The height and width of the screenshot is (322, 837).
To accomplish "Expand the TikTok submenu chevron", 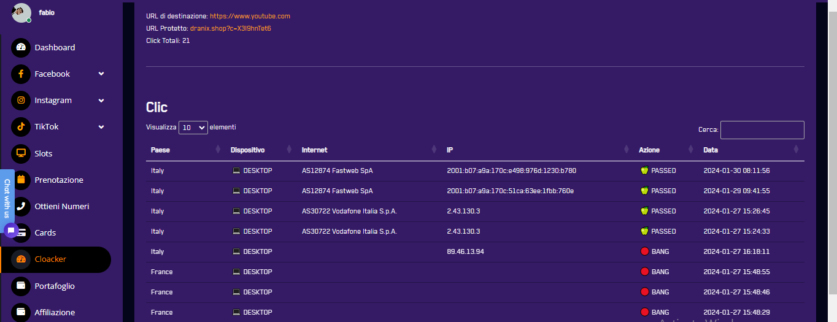I will [x=101, y=126].
